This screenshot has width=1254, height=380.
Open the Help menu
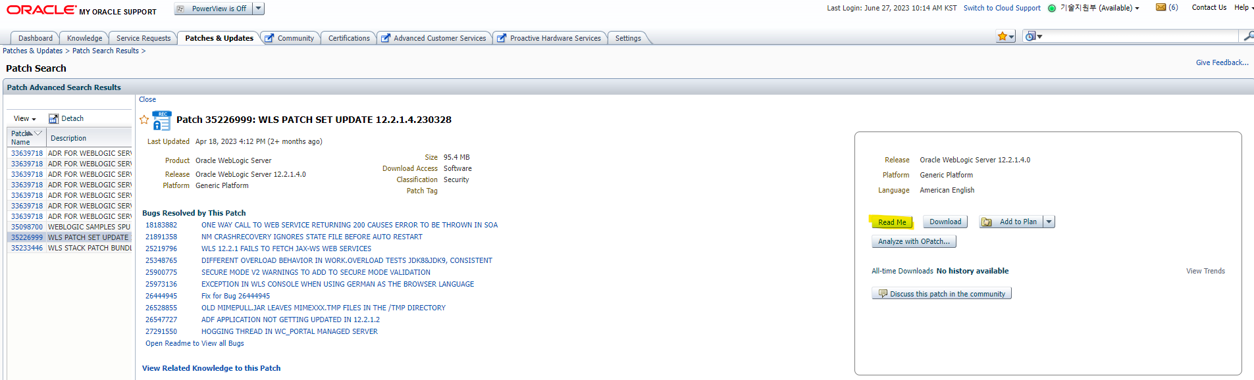(1243, 7)
